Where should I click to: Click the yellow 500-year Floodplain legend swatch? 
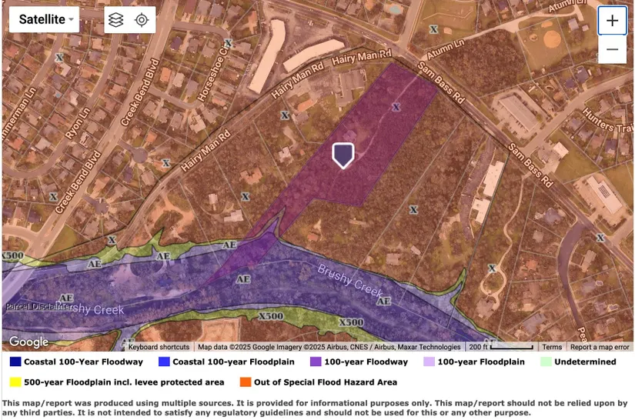(15, 382)
